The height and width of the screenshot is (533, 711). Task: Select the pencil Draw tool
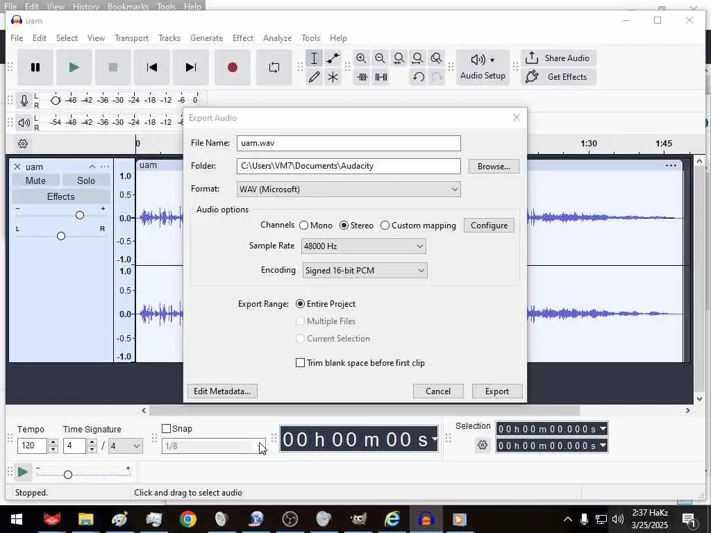pos(314,77)
